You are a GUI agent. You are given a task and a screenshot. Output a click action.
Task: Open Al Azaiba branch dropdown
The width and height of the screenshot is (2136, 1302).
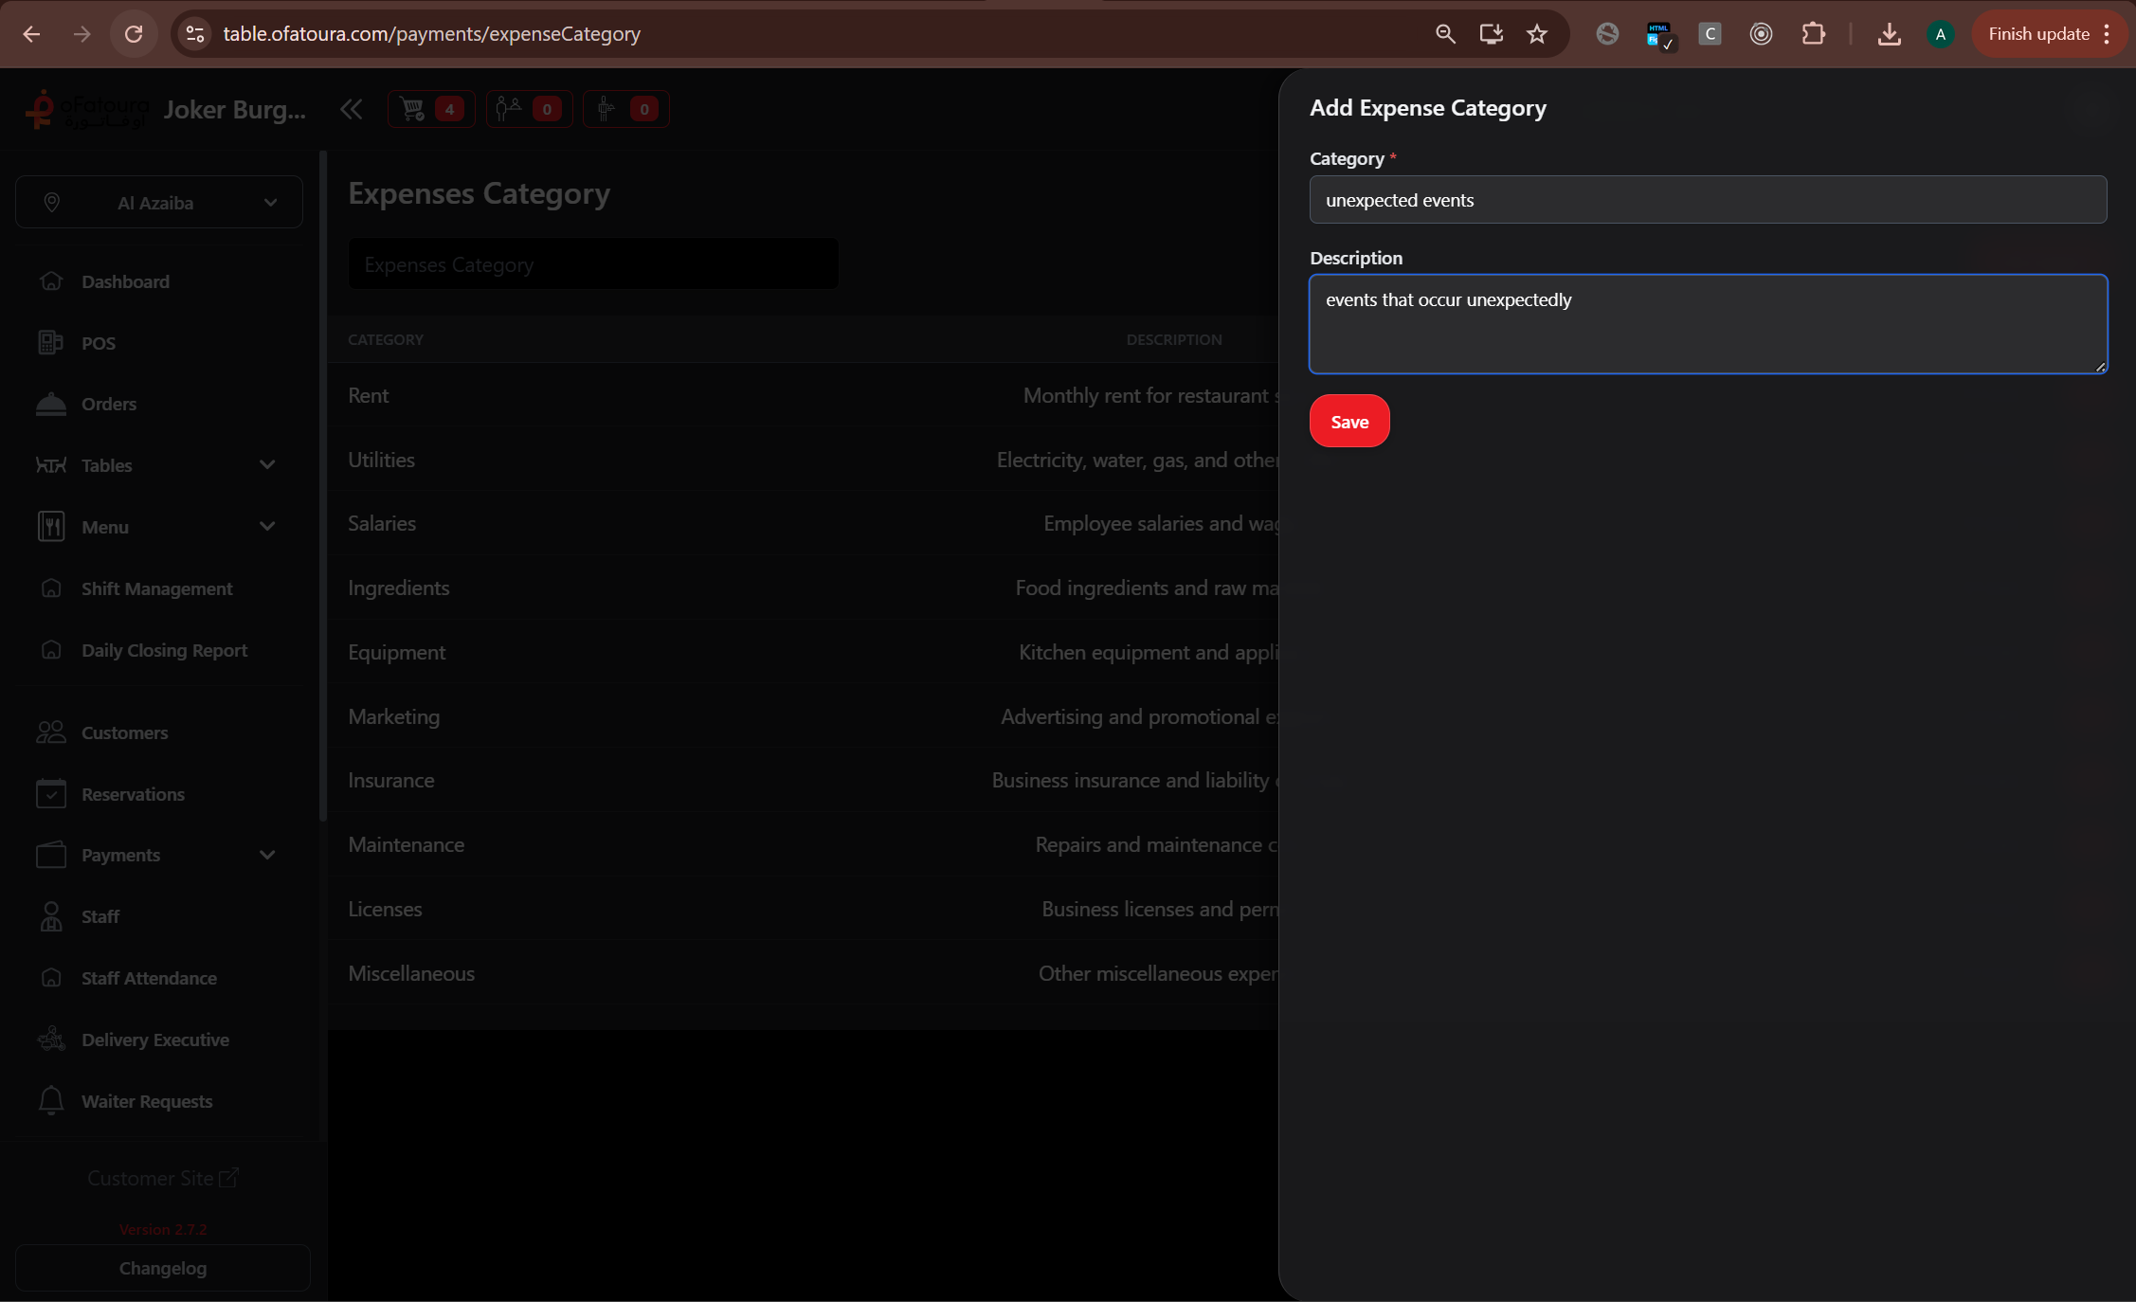[159, 202]
